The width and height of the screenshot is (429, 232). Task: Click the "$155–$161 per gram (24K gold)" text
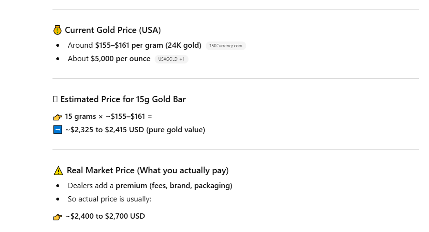(148, 45)
